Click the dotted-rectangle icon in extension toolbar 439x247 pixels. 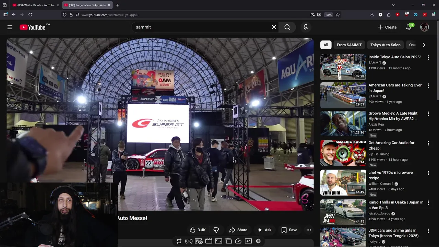coord(228,241)
